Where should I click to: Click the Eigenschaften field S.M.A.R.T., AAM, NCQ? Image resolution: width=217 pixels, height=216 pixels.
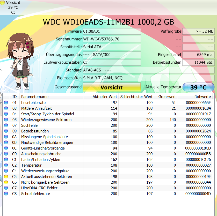(x=148, y=78)
